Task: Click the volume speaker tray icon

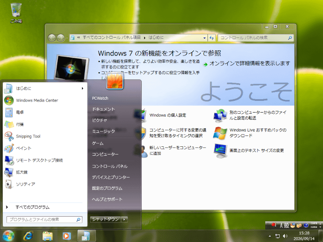Action: [x=285, y=236]
